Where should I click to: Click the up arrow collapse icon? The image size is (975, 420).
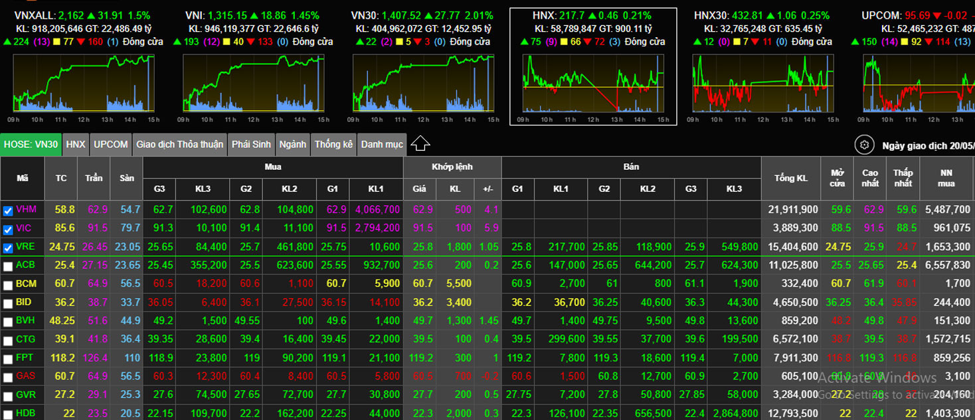[x=420, y=144]
